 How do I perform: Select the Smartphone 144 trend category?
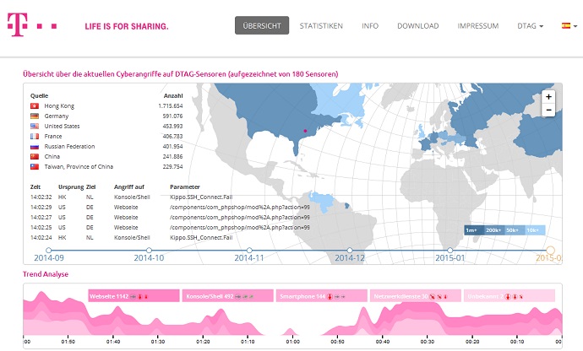coord(322,296)
